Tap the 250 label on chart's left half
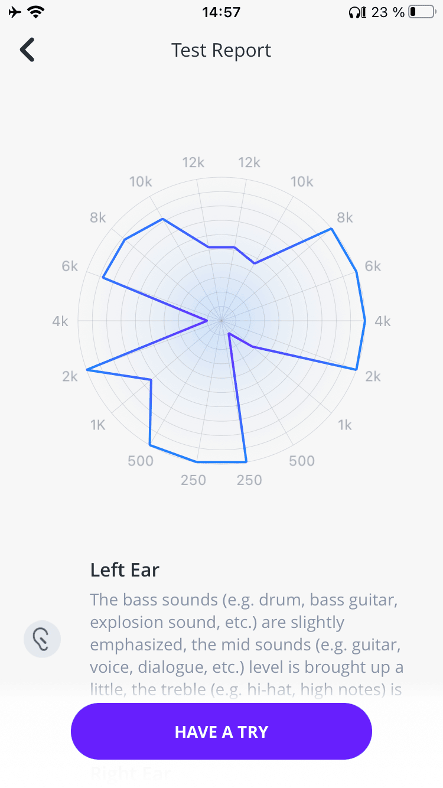Screen dimensions: 443x788 coord(193,480)
